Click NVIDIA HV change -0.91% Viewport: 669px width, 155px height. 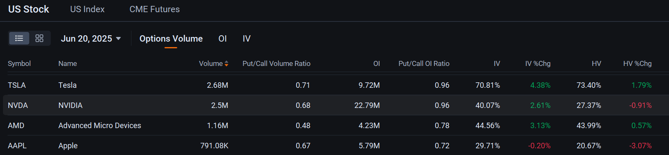tap(640, 105)
